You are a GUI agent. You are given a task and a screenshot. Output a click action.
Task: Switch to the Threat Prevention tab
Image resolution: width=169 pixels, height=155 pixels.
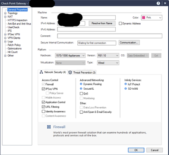point(82,72)
